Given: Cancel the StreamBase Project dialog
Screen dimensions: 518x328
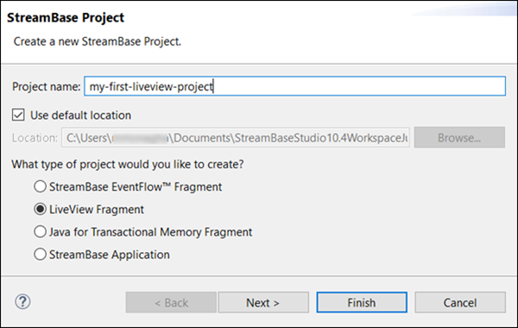Looking at the screenshot, I should click(460, 302).
